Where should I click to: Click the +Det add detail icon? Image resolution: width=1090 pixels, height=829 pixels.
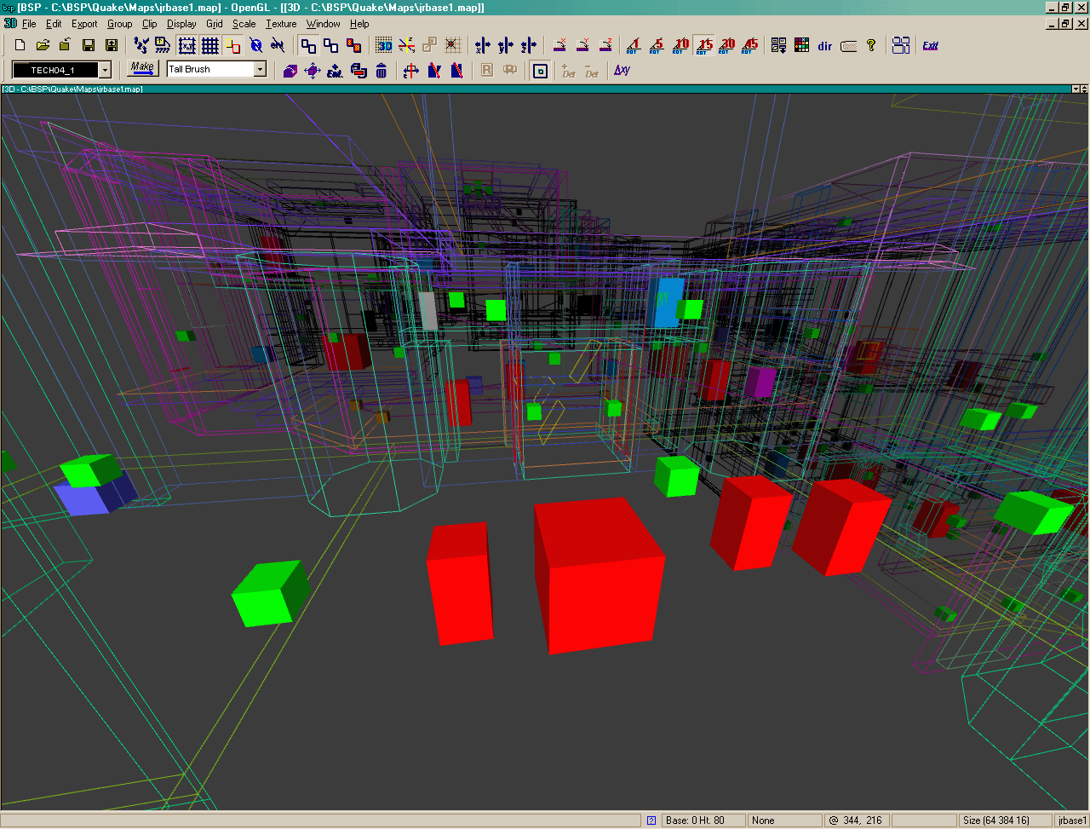click(x=569, y=71)
